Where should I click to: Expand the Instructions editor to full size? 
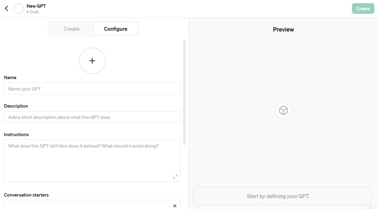[175, 177]
